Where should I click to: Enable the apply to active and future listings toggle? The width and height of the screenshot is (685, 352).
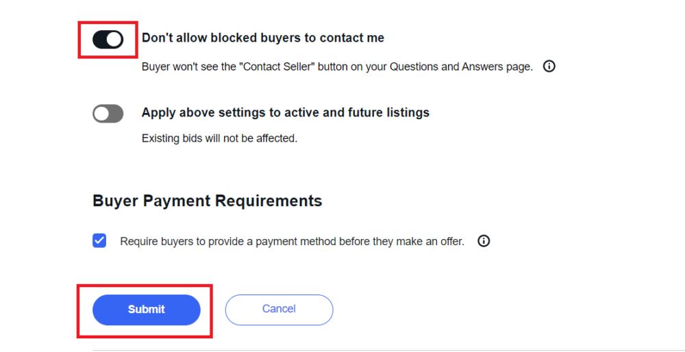click(x=108, y=114)
